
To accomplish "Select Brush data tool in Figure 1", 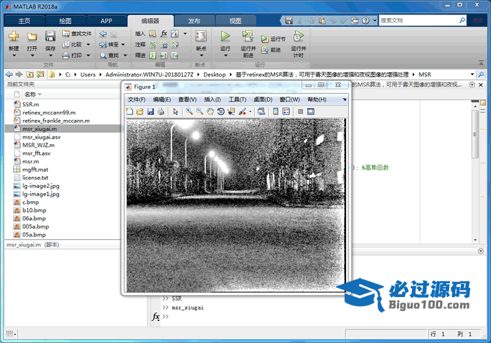I will (x=242, y=111).
